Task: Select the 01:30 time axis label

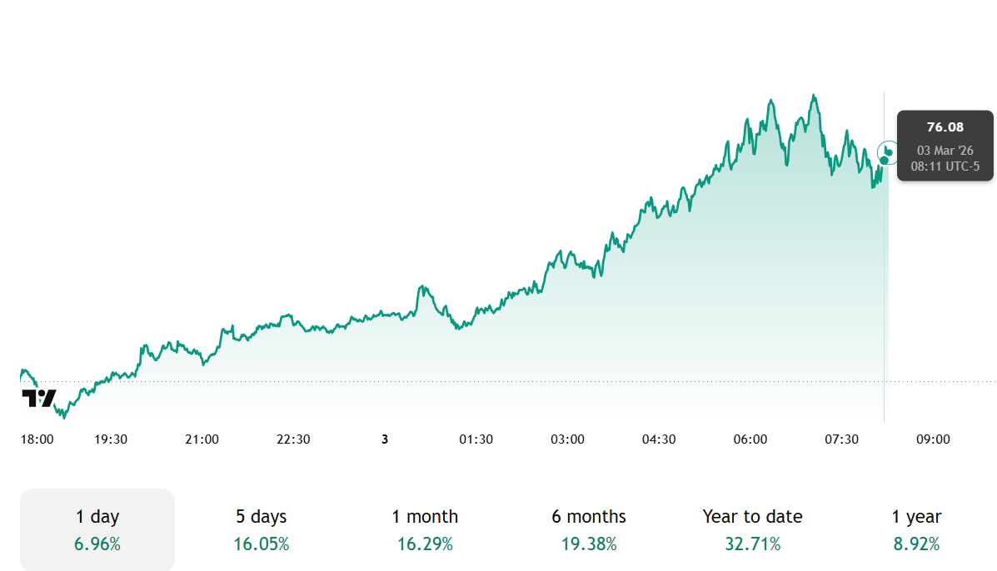Action: [x=476, y=439]
